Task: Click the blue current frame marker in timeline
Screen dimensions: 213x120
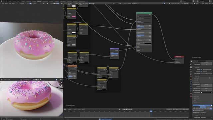Action: (x=151, y=111)
